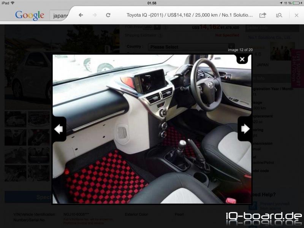304x228 pixels.
Task: Open the FOB Price USD currency dropdown
Action: [152, 27]
